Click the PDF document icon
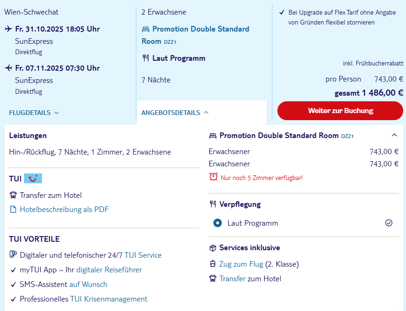This screenshot has width=406, height=311. click(x=13, y=209)
